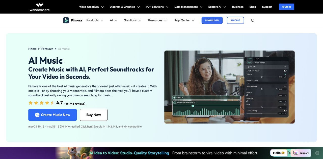Click the music note icon on Smart BGM clip

pos(174,102)
